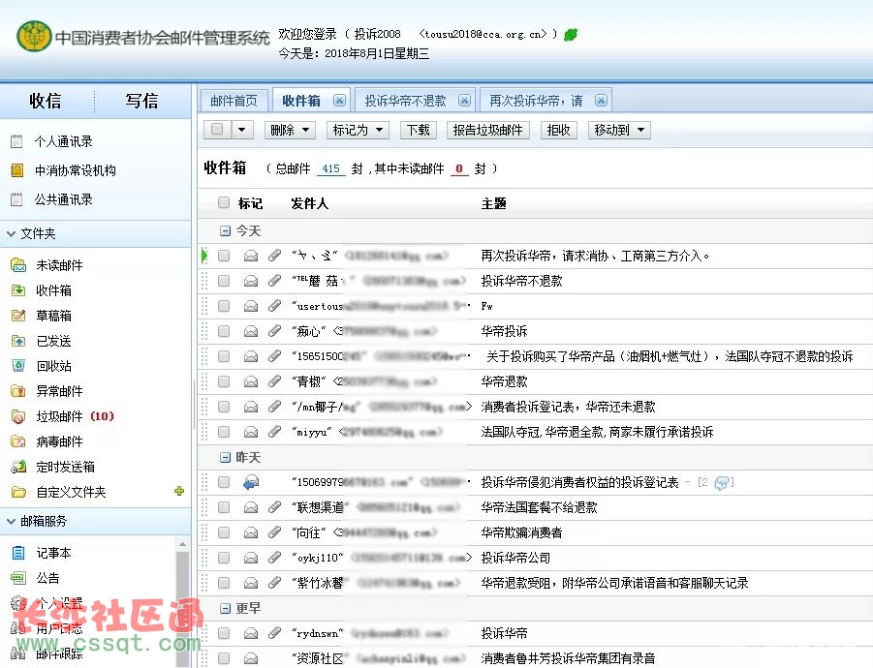The image size is (873, 668).
Task: Click the 记事本 notepad icon
Action: coord(18,553)
